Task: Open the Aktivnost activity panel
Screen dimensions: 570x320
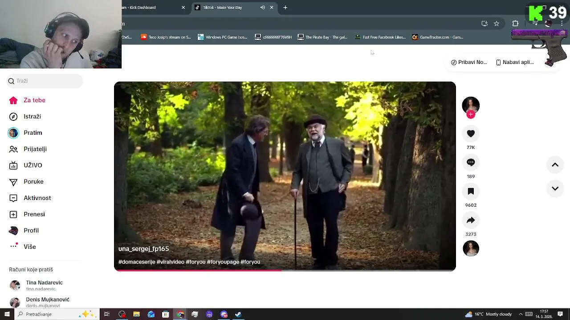Action: [x=30, y=198]
